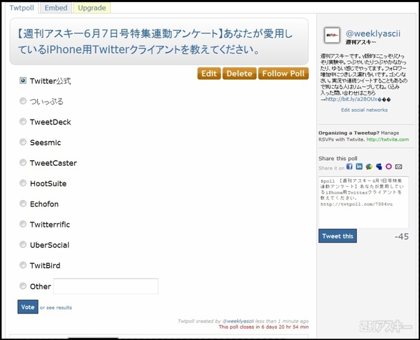Click the 'Organizing a Tweetup?' text
This screenshot has height=340, width=420.
(x=349, y=133)
